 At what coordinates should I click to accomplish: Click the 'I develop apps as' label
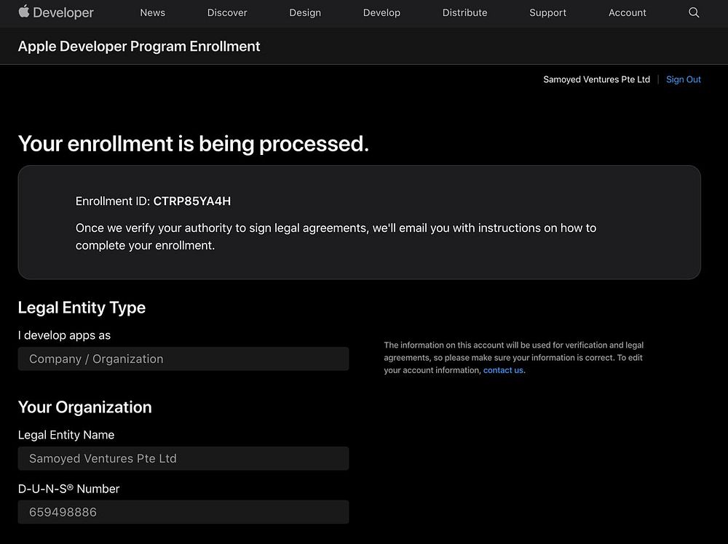64,335
